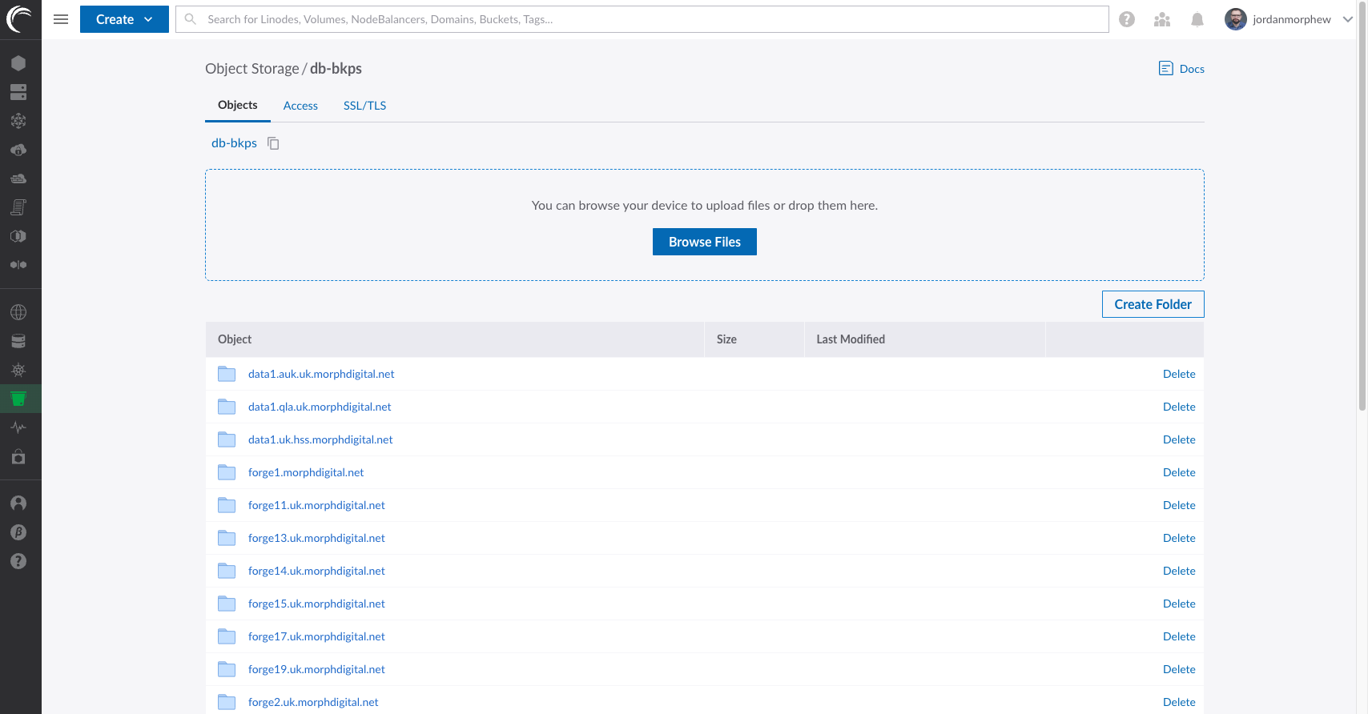Click the Browse Files button
Image resolution: width=1368 pixels, height=714 pixels.
705,242
